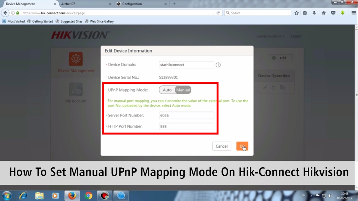Click the copy device operation icon

click(282, 87)
